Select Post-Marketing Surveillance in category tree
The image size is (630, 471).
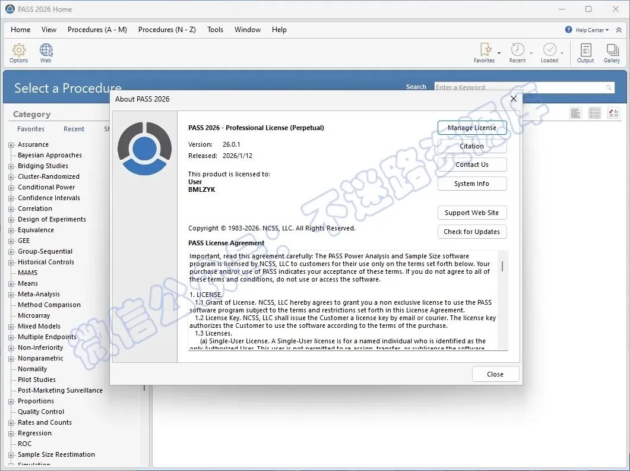point(60,390)
